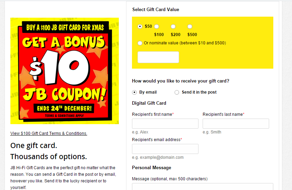Select the $500 gift card value
The height and width of the screenshot is (190, 292).
coord(190,26)
